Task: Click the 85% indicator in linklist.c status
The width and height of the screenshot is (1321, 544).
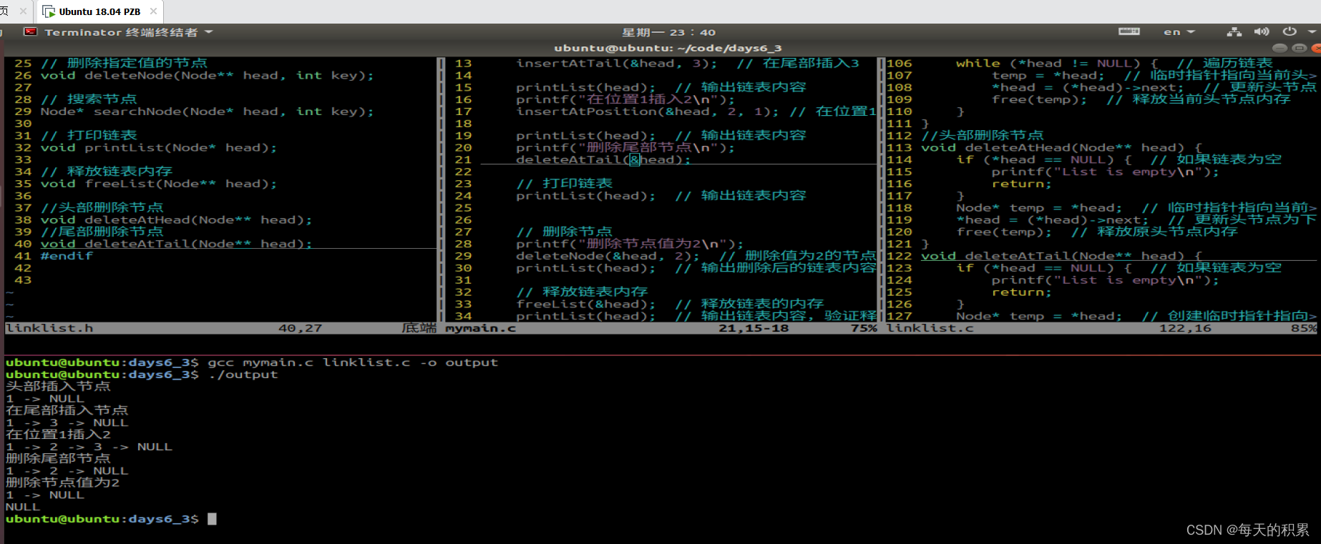Action: coord(1303,328)
